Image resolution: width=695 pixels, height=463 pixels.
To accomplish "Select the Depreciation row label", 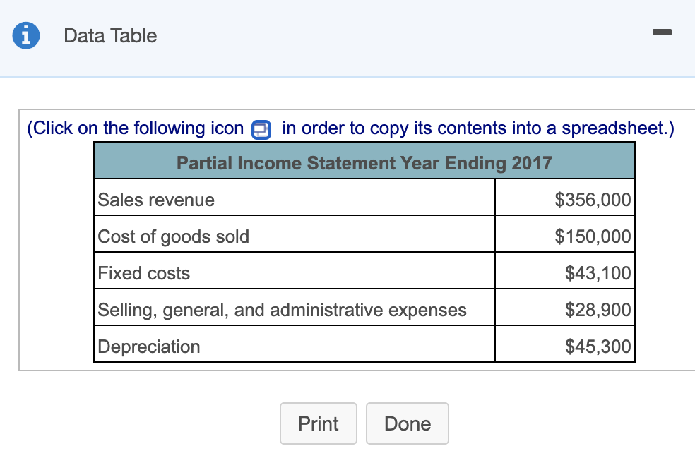I will coord(148,347).
